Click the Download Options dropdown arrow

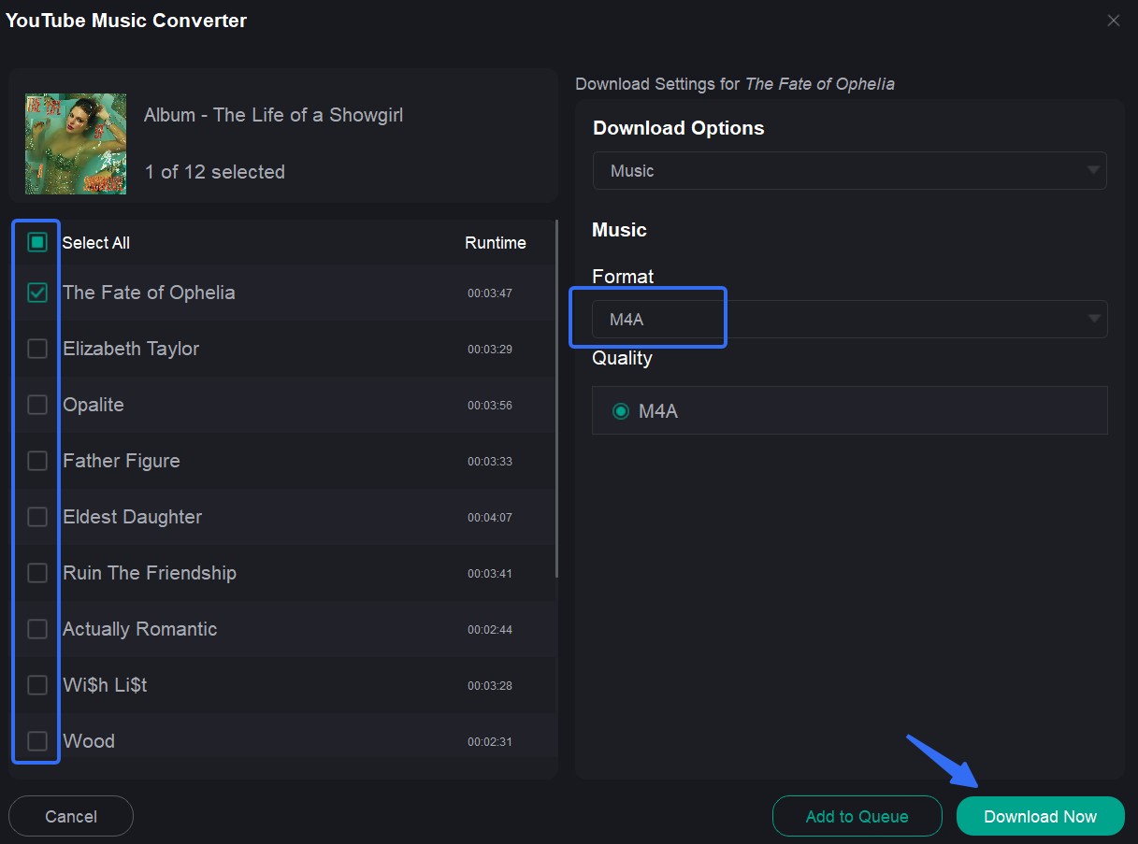click(1091, 170)
